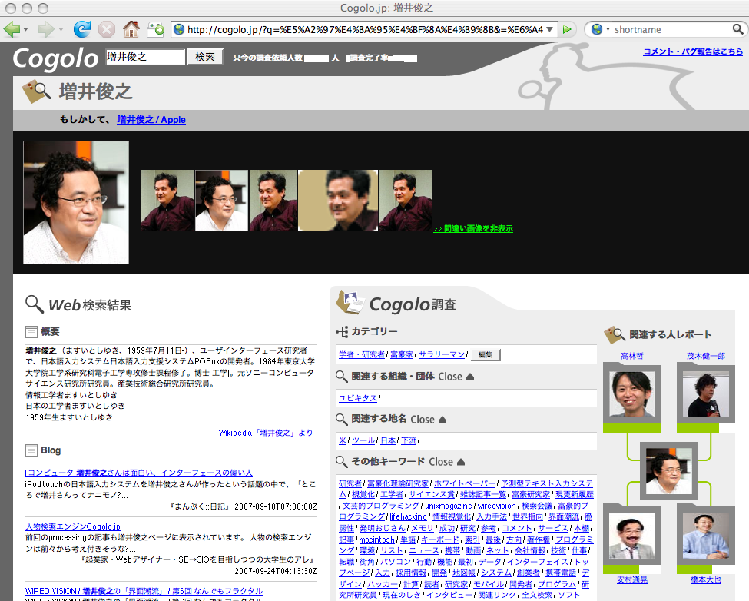The height and width of the screenshot is (601, 749).
Task: Open the 増井俊之 / Apple suggestion link
Action: tap(151, 119)
